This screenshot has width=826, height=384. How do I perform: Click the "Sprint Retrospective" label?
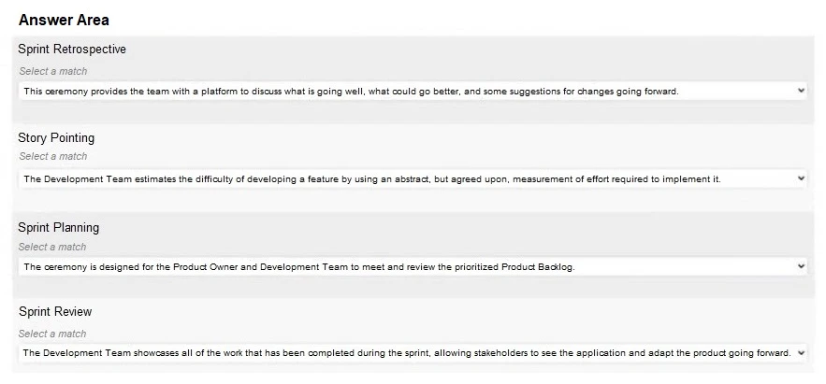point(72,49)
